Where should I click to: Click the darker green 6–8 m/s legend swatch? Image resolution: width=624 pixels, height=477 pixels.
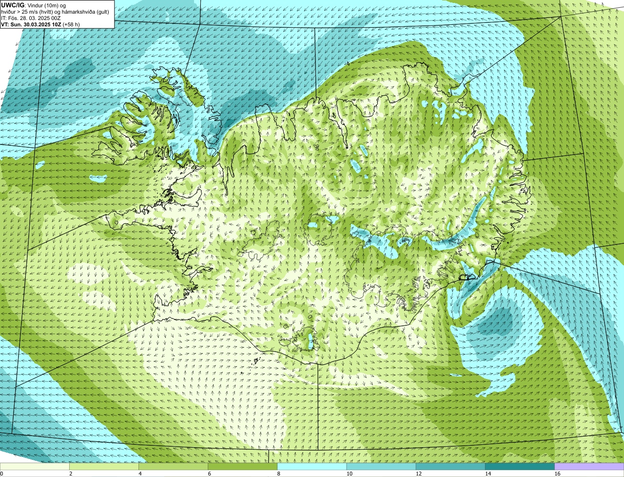(242, 467)
